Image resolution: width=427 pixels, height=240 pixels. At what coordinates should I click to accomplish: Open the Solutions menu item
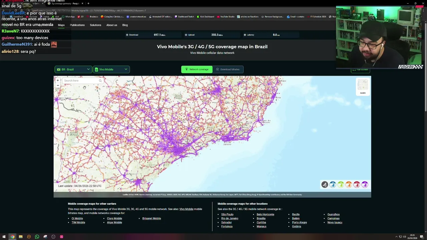[95, 25]
